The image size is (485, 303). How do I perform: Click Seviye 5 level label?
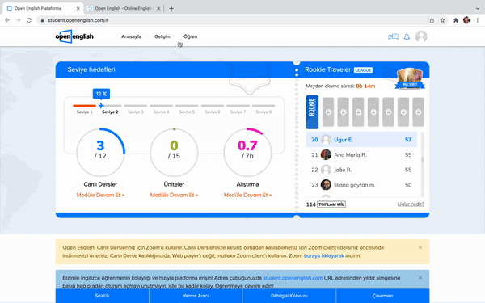pos(187,112)
